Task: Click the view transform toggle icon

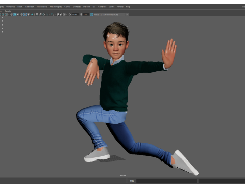Action: (x=91, y=14)
